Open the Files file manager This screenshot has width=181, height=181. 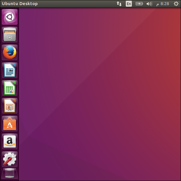click(x=10, y=35)
